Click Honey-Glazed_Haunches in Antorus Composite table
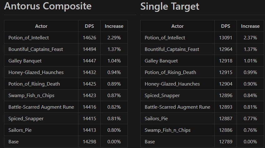This screenshot has height=148, width=265. click(36, 72)
